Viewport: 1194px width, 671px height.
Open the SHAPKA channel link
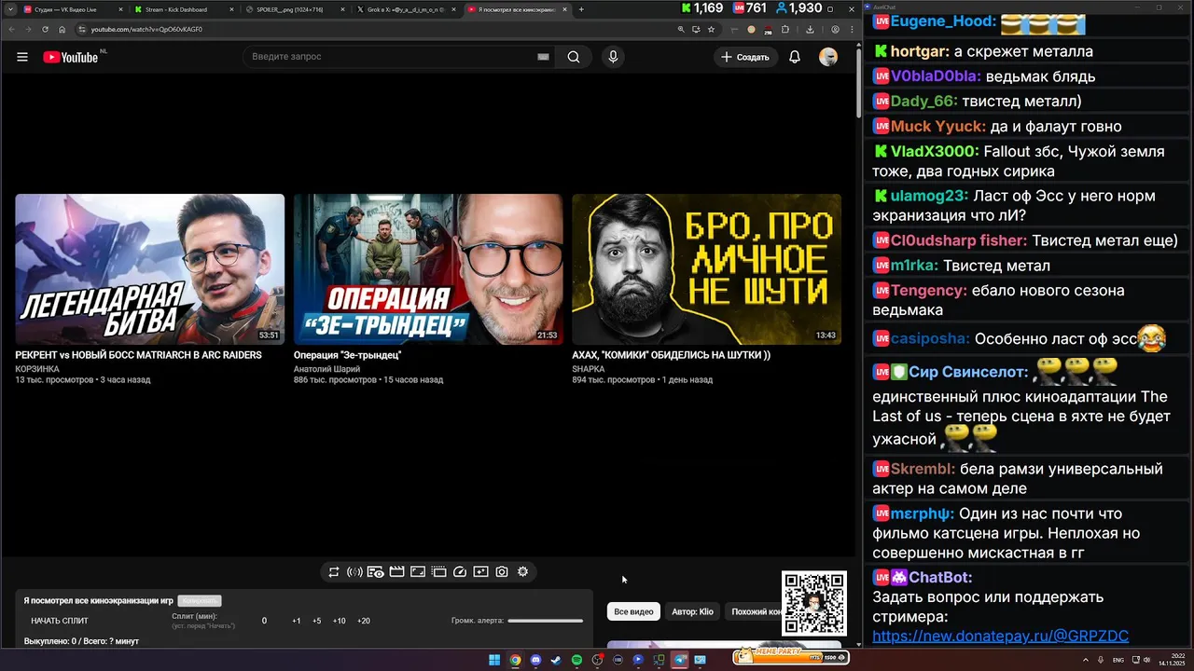(589, 369)
